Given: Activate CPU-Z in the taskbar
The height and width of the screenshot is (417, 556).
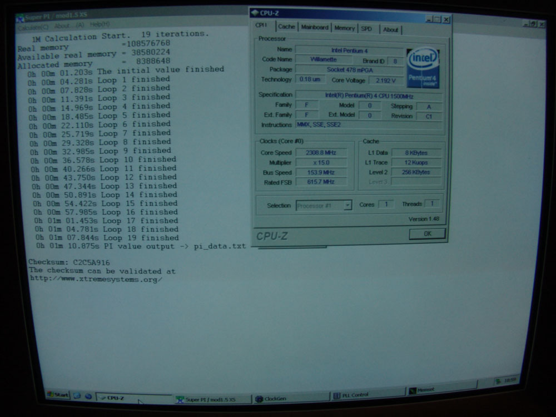Looking at the screenshot, I should click(x=134, y=398).
